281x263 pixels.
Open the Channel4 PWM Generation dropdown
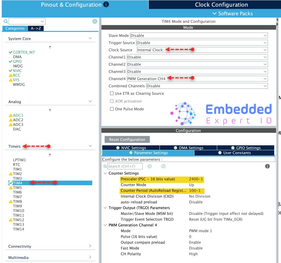point(197,79)
